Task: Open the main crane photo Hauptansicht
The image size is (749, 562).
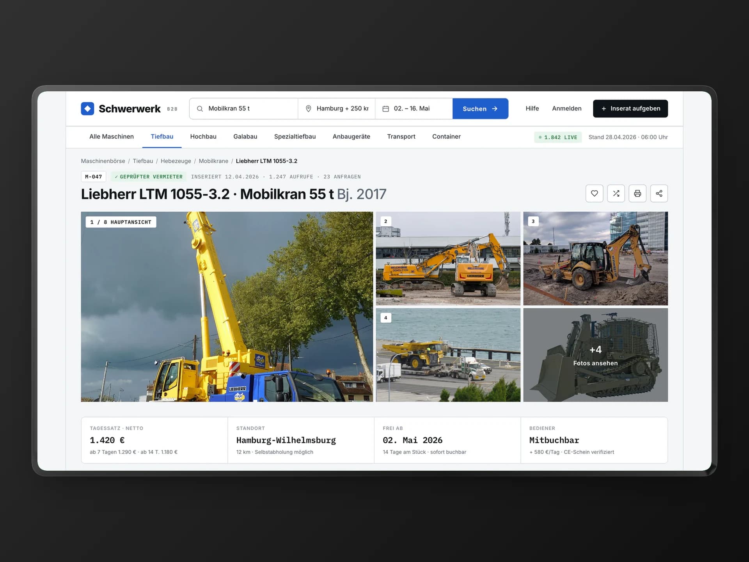Action: (227, 307)
